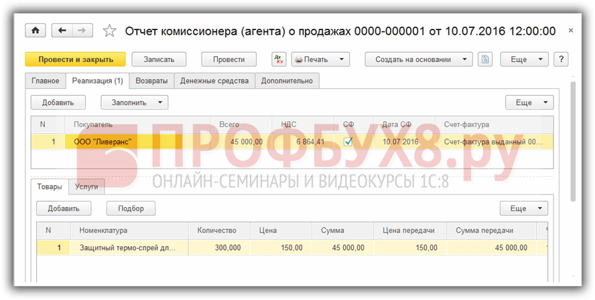Select the vertical scrollbar of the document
The image size is (595, 300).
click(573, 142)
